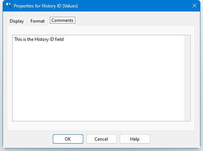Click the "ID" text in the comment
Image resolution: width=203 pixels, height=151 pixels.
click(52, 39)
